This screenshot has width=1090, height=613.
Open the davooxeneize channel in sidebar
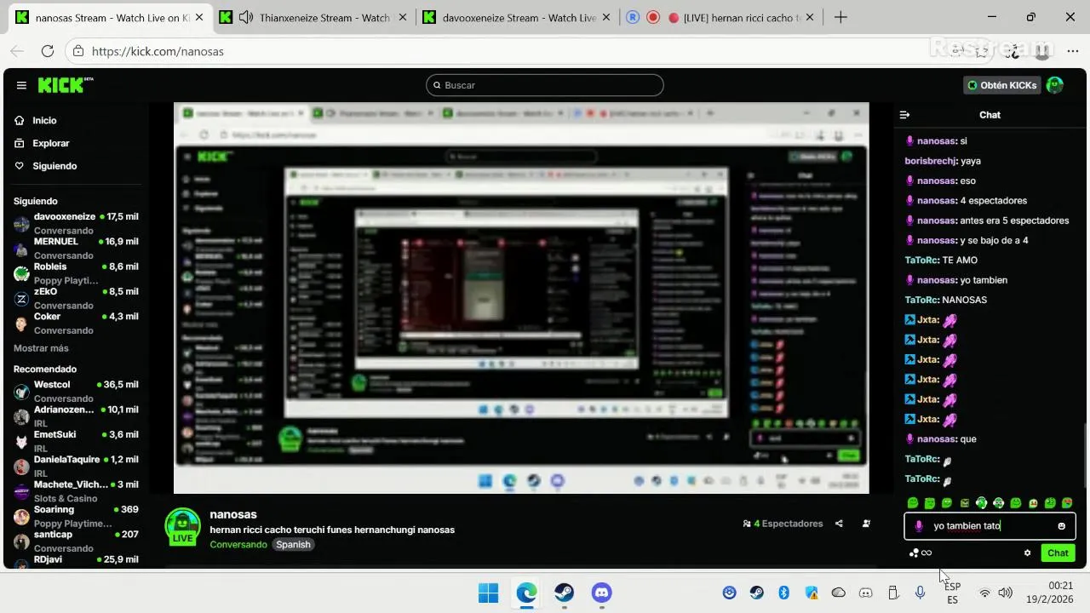75,223
